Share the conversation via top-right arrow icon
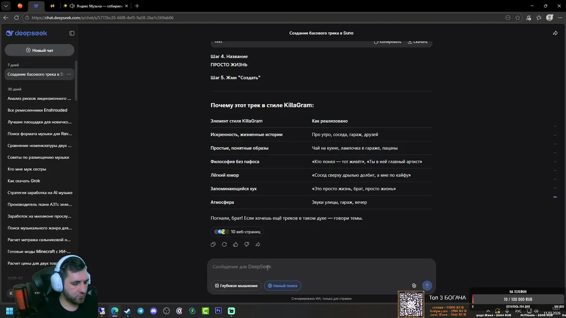Image resolution: width=566 pixels, height=318 pixels. coord(555,33)
